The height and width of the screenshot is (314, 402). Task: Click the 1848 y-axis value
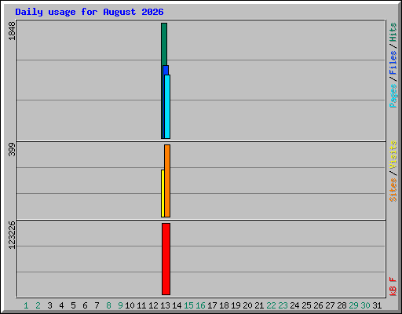pyautogui.click(x=12, y=31)
